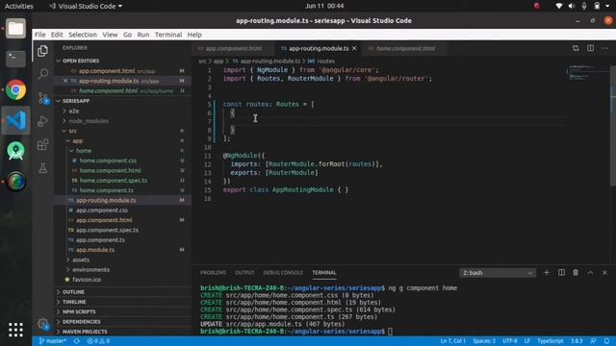This screenshot has height=346, width=616.
Task: Launch Google Chrome from dock
Action: (15, 89)
